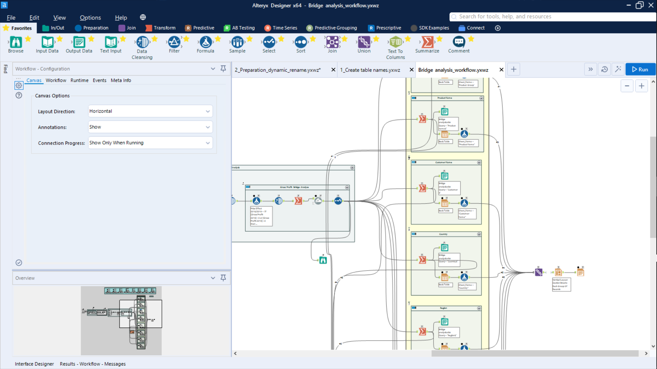Select the Formula tool in palette
Image resolution: width=657 pixels, height=369 pixels.
[x=205, y=42]
